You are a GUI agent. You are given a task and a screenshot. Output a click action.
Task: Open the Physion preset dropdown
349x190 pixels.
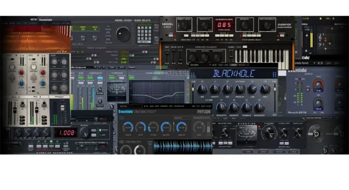(x=131, y=105)
